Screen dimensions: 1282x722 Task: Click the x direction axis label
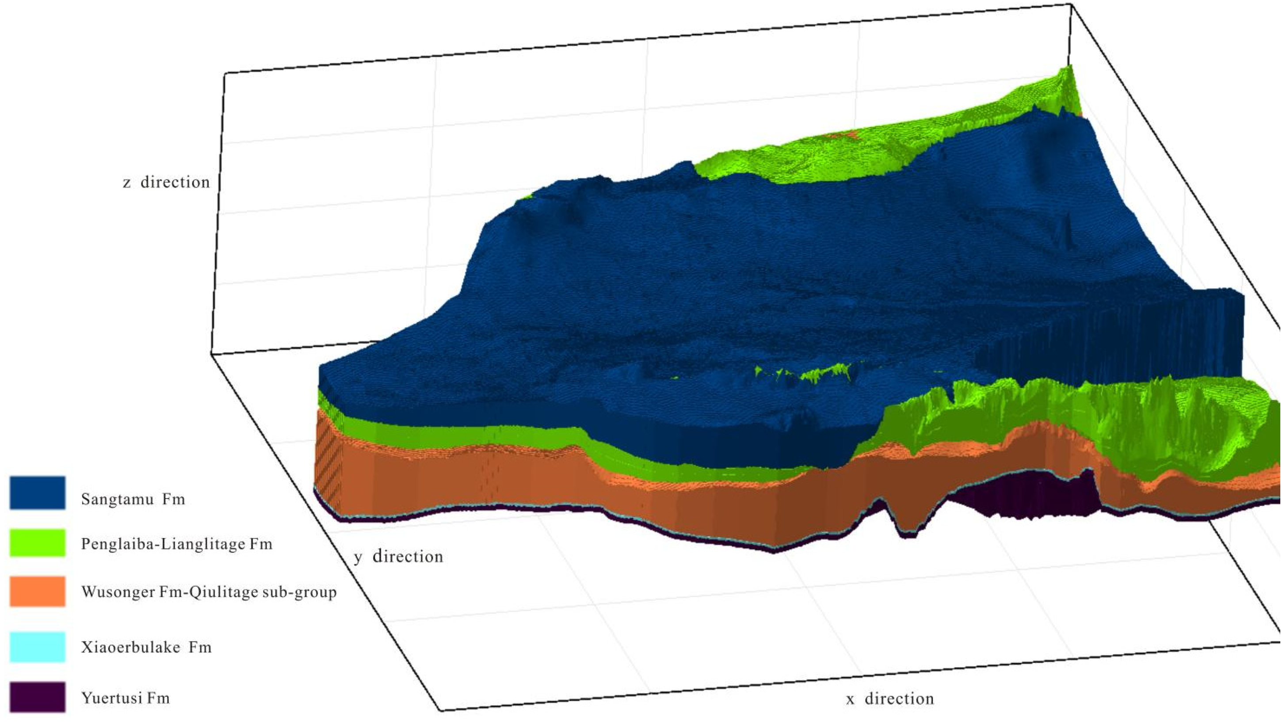pos(890,699)
